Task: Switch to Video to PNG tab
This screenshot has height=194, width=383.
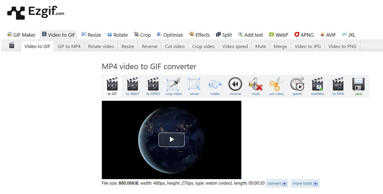Action: (342, 46)
